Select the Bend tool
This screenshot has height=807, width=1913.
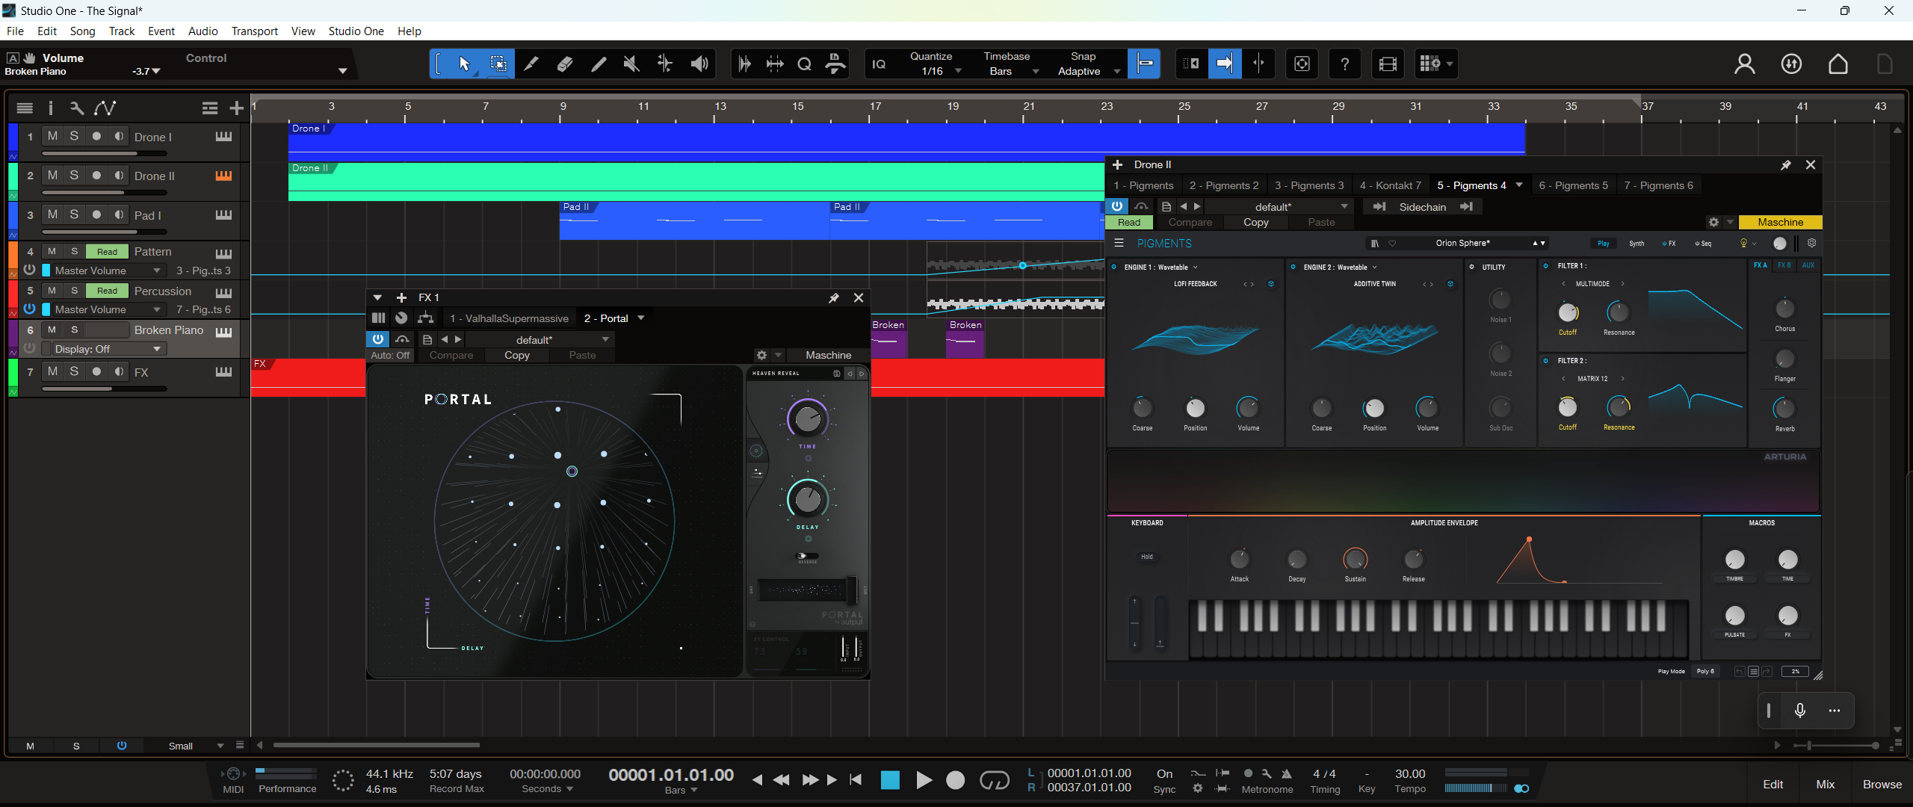pyautogui.click(x=664, y=64)
